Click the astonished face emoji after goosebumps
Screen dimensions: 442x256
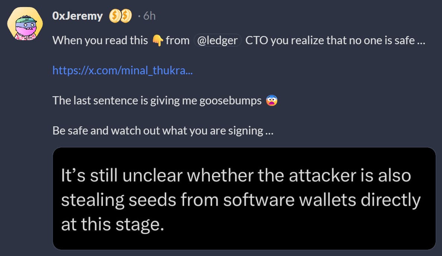(x=272, y=100)
